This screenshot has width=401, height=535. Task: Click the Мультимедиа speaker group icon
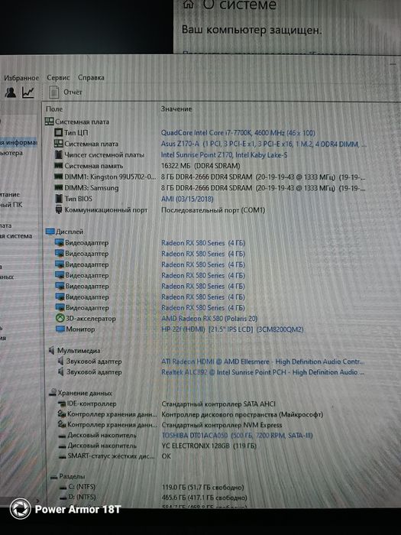(x=51, y=350)
